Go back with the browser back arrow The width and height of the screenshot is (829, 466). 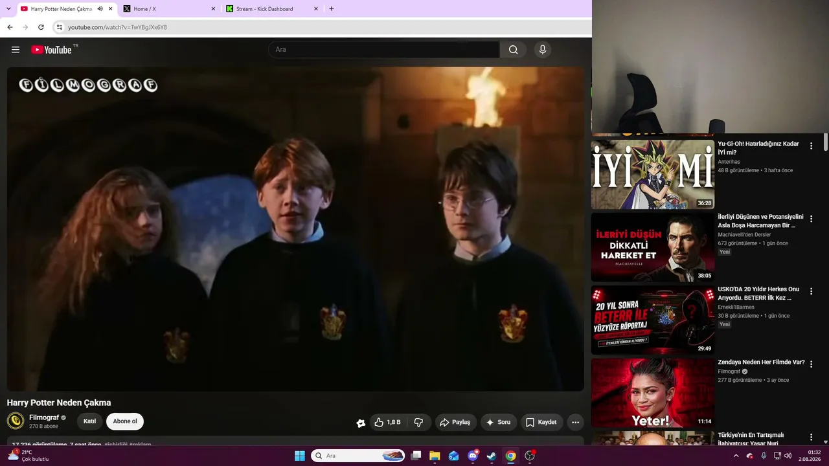[x=10, y=27]
